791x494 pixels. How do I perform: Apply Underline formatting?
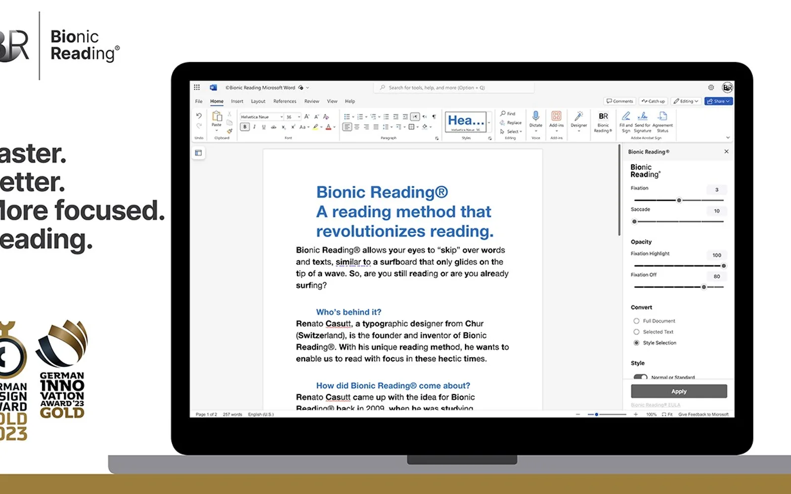tap(264, 127)
